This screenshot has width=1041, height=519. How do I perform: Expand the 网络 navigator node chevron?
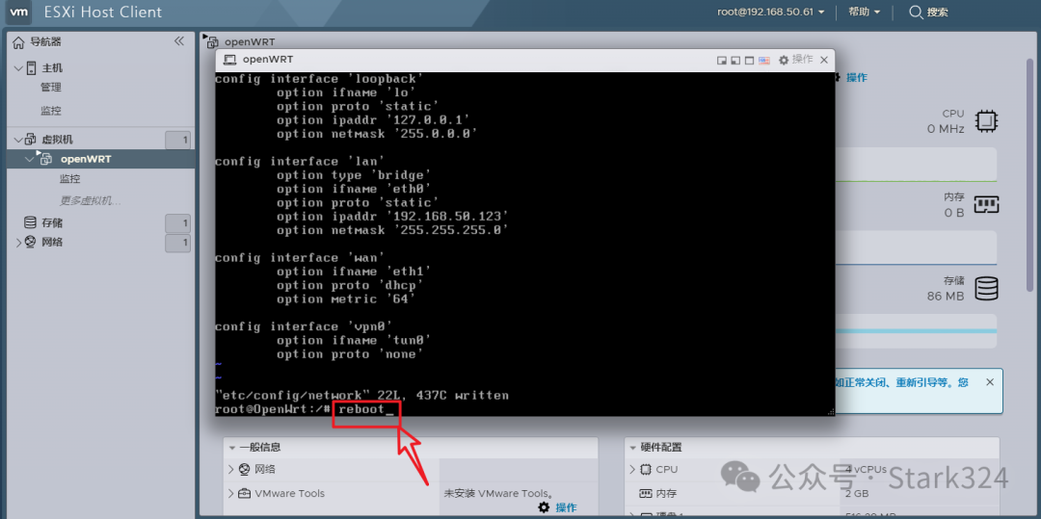tap(18, 242)
